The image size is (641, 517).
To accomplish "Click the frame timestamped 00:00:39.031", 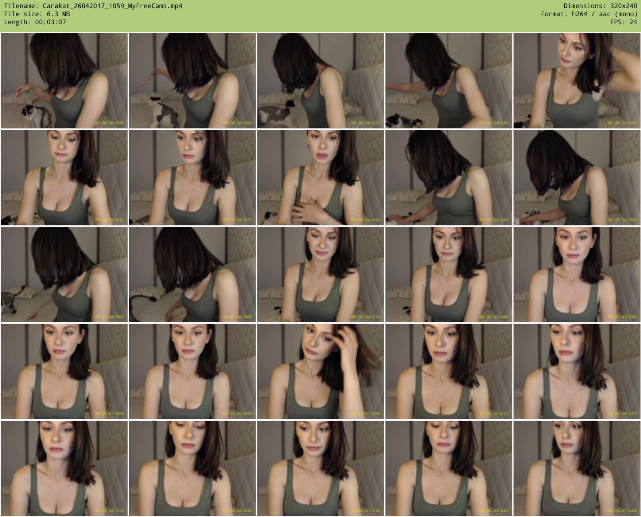I will pos(64,178).
